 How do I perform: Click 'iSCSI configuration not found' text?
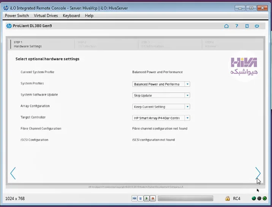tap(153, 140)
